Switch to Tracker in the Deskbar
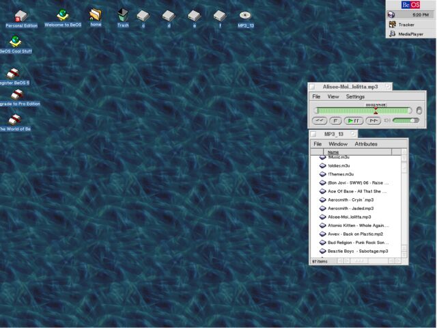Viewport: 437px width, 328px height. tap(411, 25)
